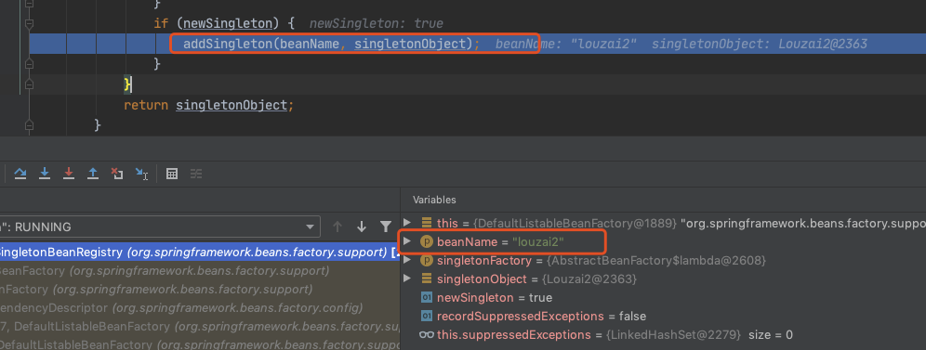Click the filter frames funnel icon
The height and width of the screenshot is (350, 926).
(386, 227)
